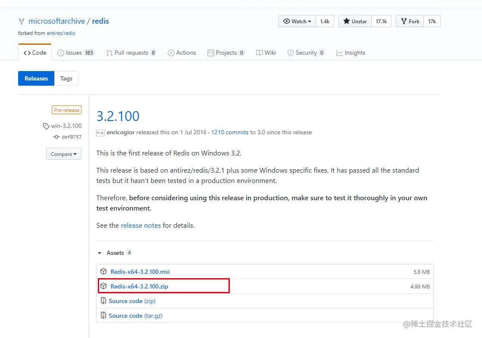Switch to the Projects tab
This screenshot has height=338, width=482.
(x=226, y=53)
